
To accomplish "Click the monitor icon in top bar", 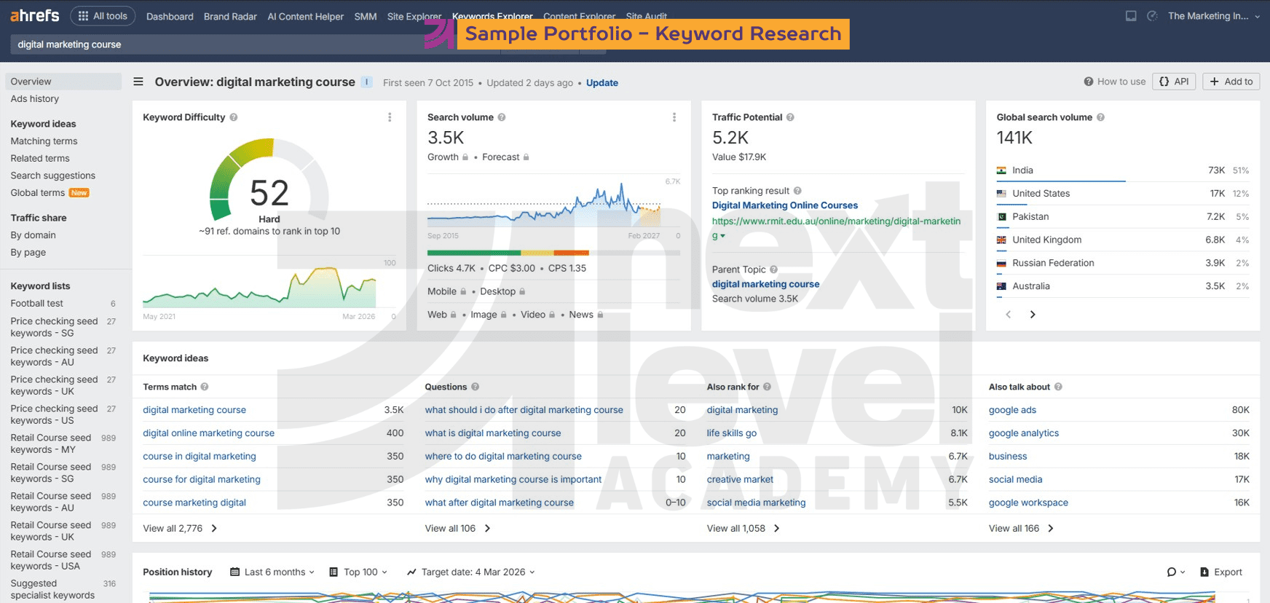I will pyautogui.click(x=1131, y=16).
